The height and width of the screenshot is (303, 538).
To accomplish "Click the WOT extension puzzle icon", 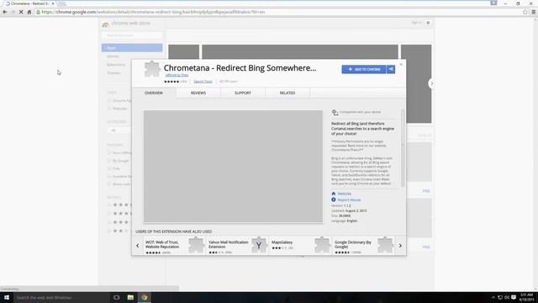I will [196, 245].
